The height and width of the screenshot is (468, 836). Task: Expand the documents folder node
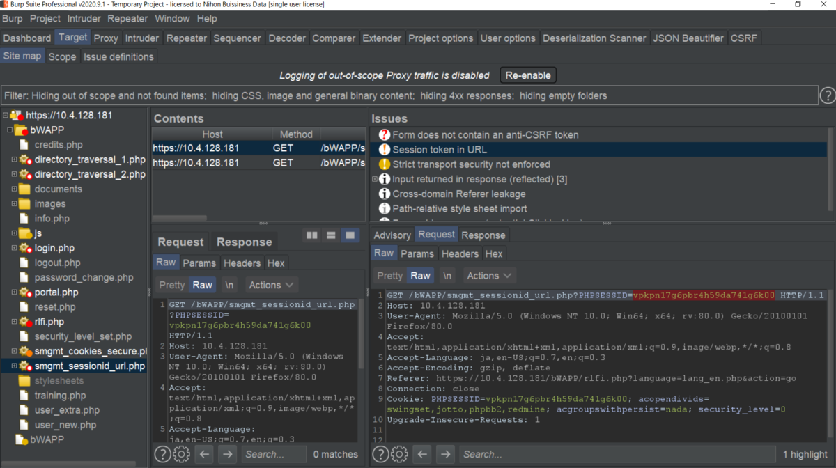(x=14, y=189)
